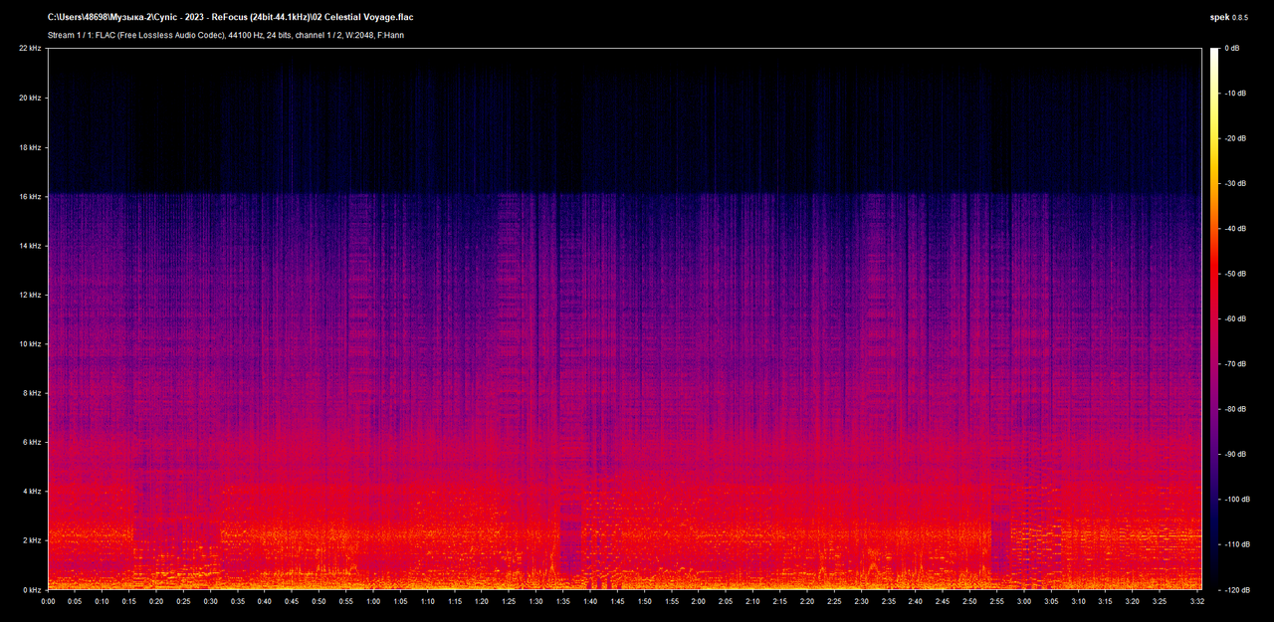
Task: Click the vertical dB color gradient bar
Action: pos(1213,318)
